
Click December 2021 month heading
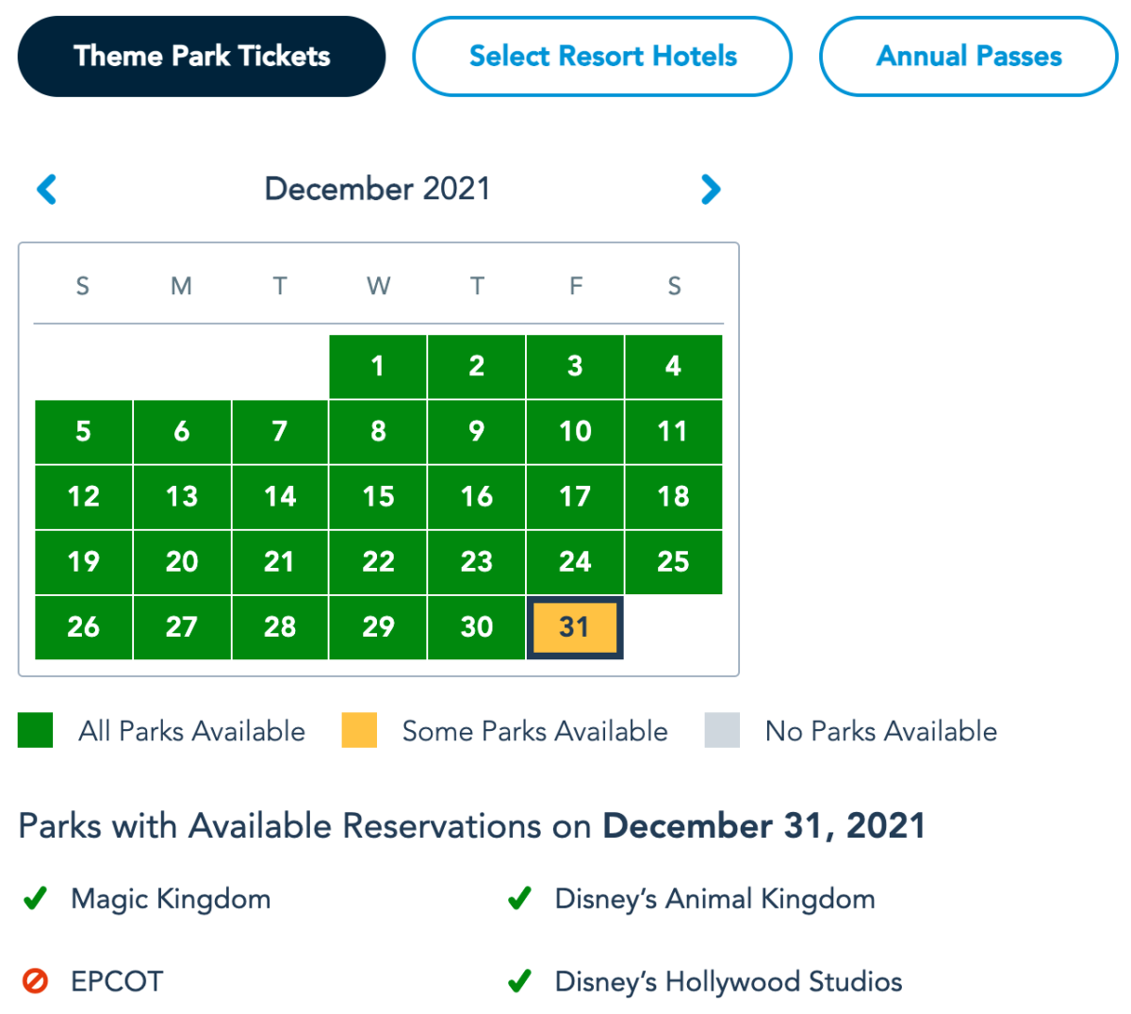click(377, 189)
